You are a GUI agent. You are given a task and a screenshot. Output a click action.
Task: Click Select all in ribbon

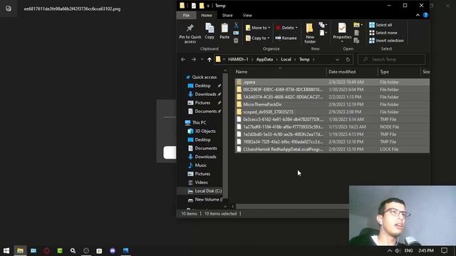tap(380, 25)
